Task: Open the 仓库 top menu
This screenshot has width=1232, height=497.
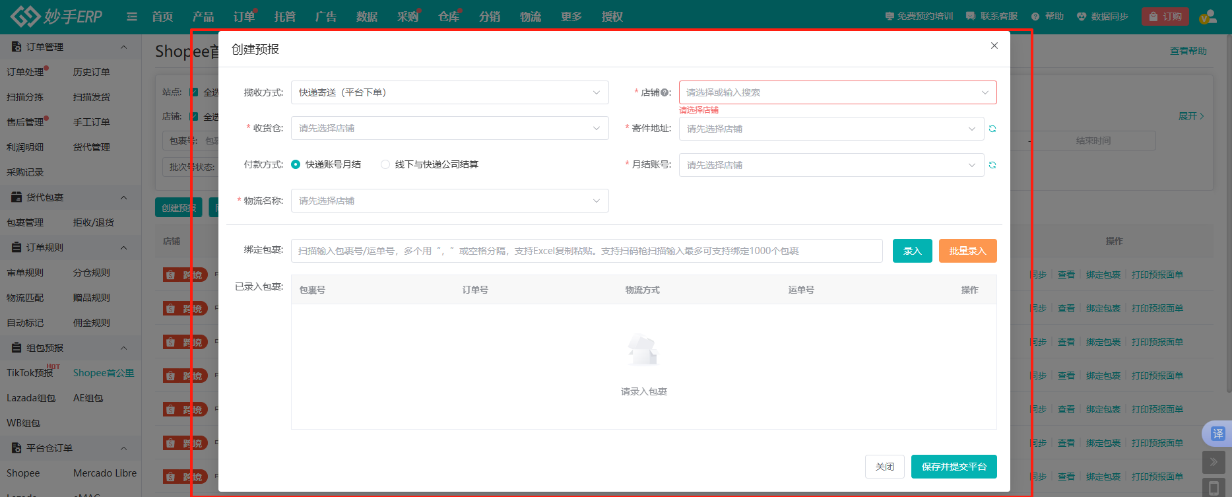Action: tap(448, 17)
